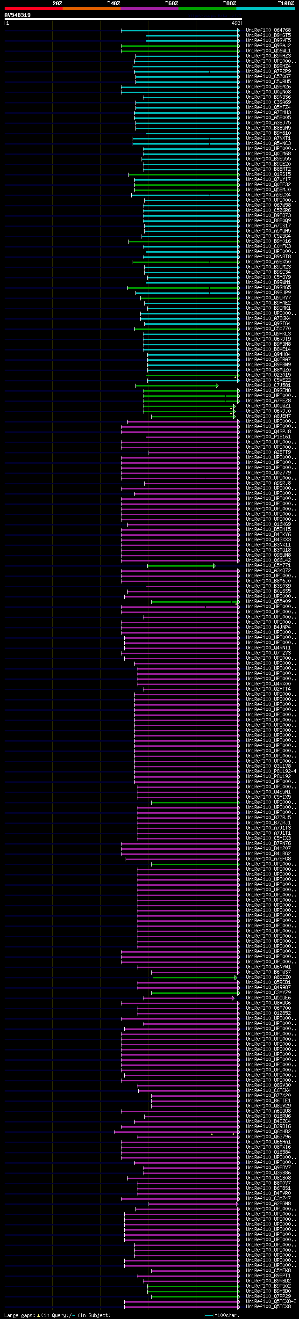Open hit UniRef100_A7SFG8
The image size is (299, 1319).
[268, 859]
